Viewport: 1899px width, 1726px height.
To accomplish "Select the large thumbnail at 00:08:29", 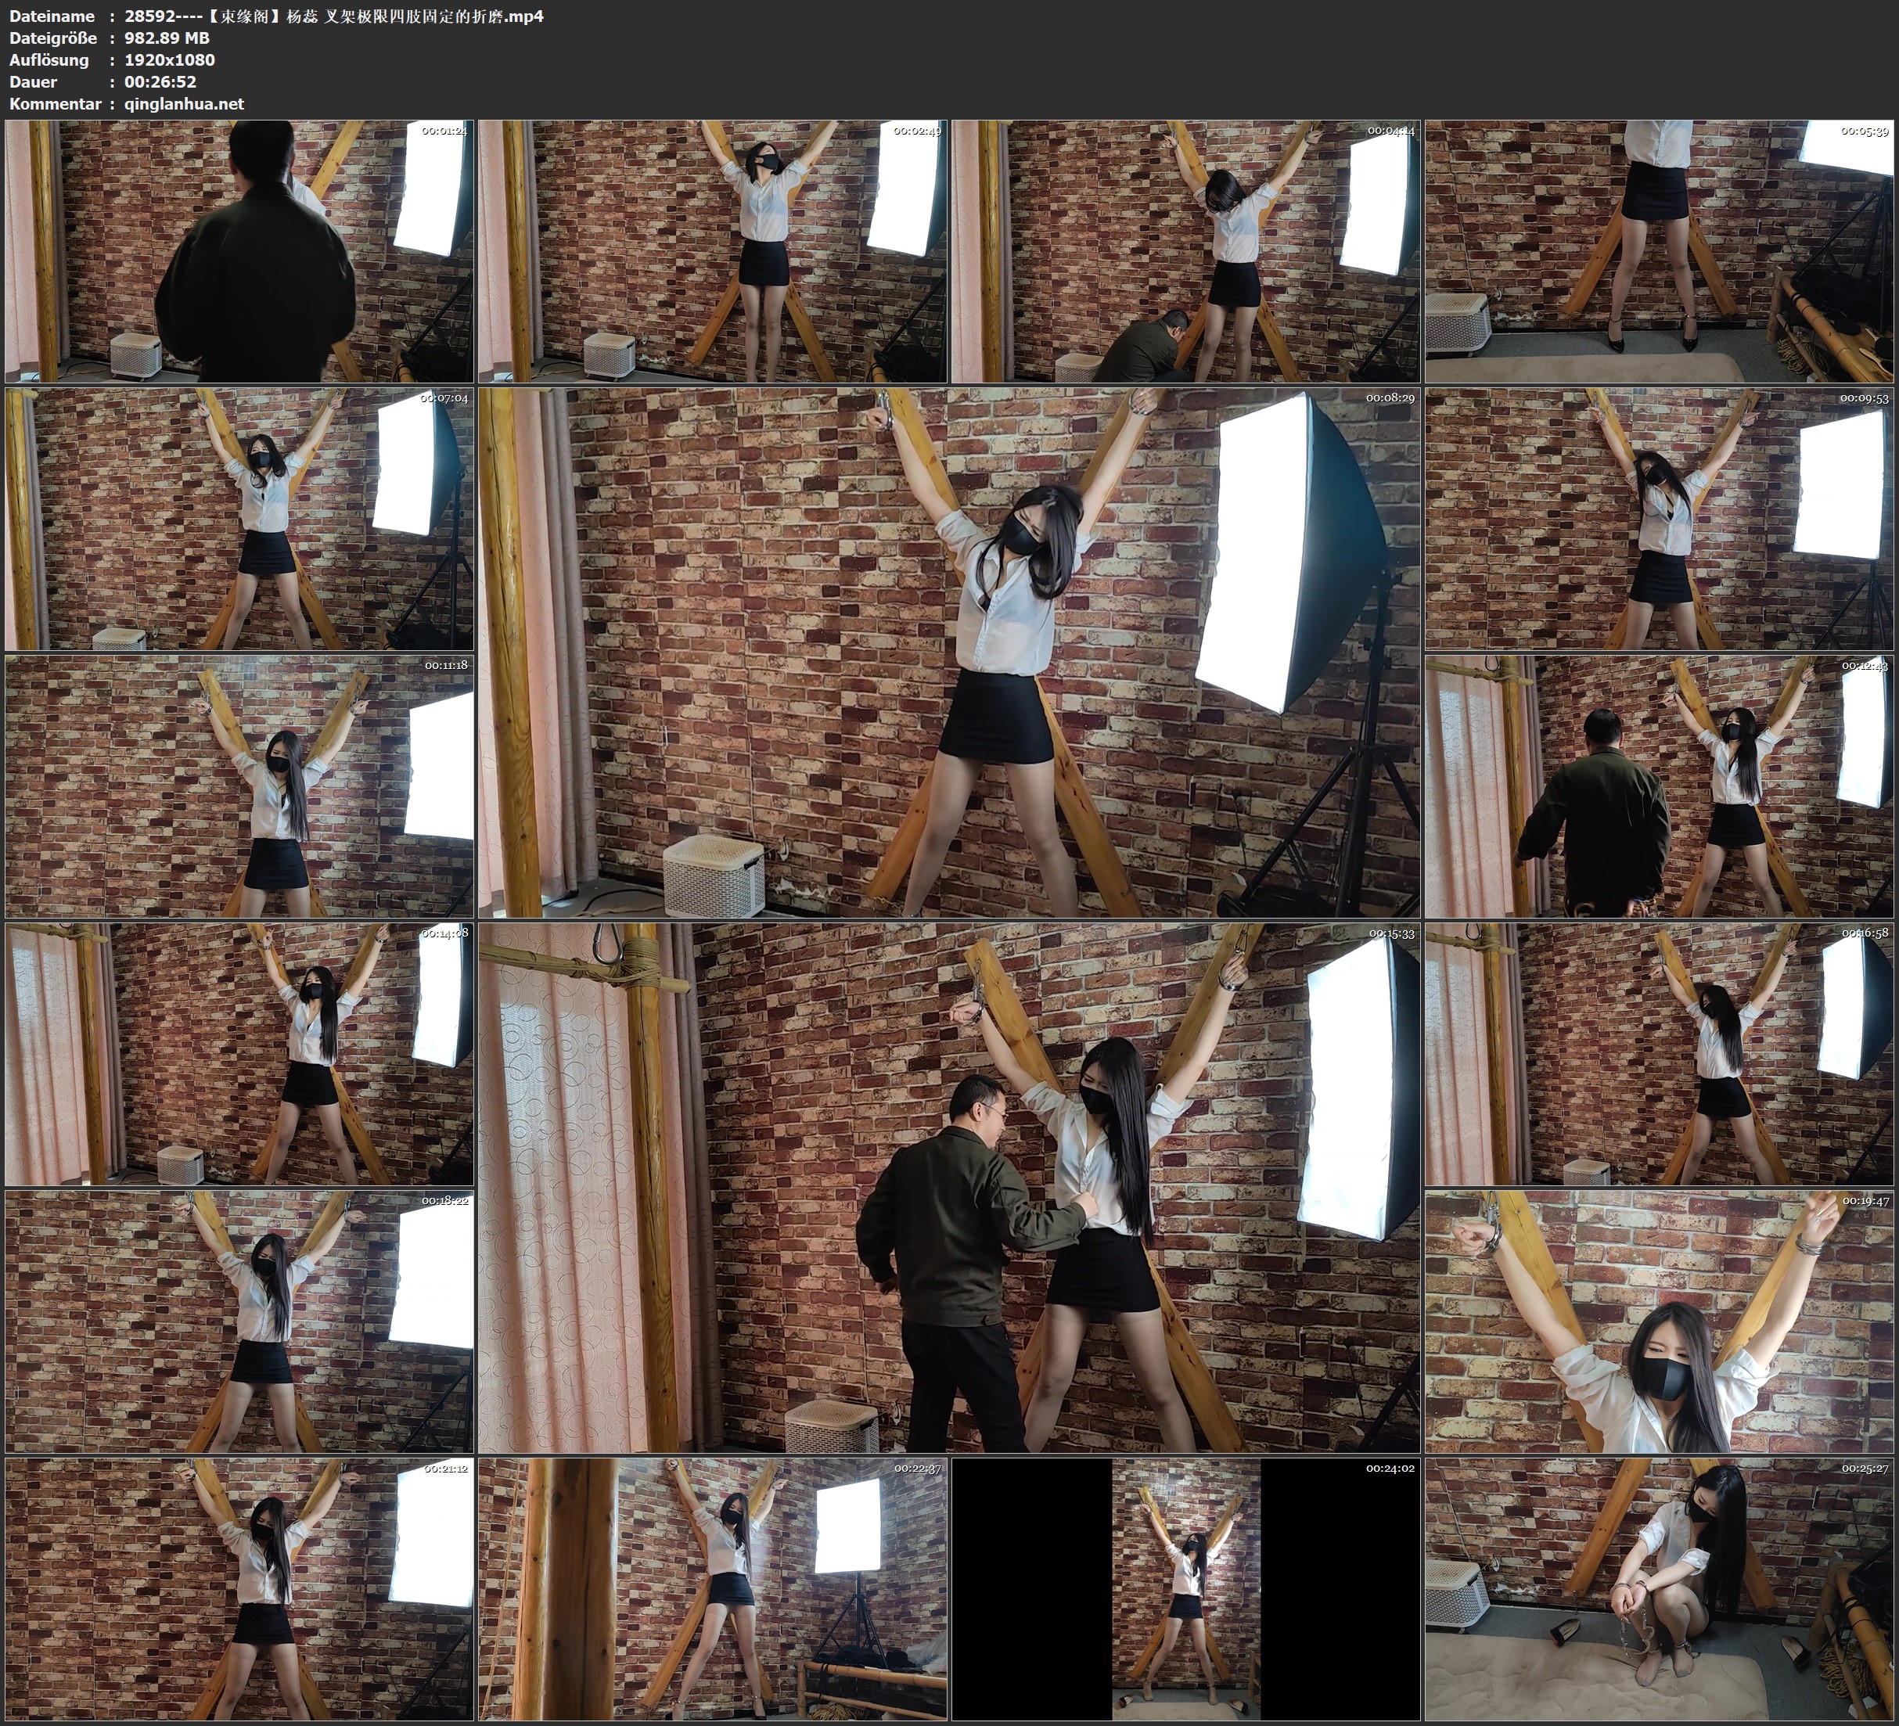I will click(x=948, y=653).
